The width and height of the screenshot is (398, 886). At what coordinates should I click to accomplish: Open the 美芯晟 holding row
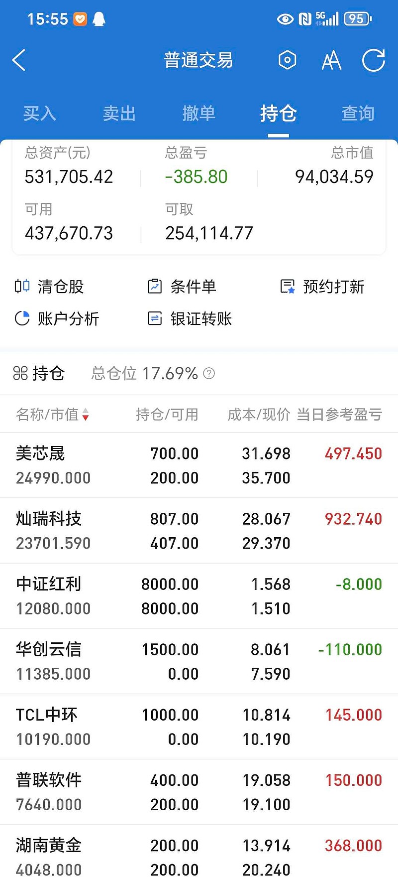(199, 465)
